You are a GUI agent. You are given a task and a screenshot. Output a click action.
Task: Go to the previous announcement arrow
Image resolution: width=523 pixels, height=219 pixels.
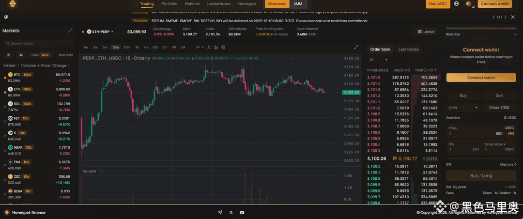point(493,17)
